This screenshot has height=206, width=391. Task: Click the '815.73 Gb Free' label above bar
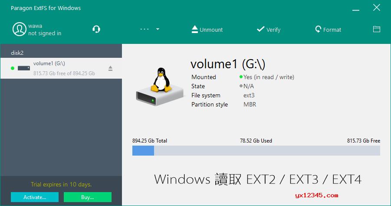364,140
